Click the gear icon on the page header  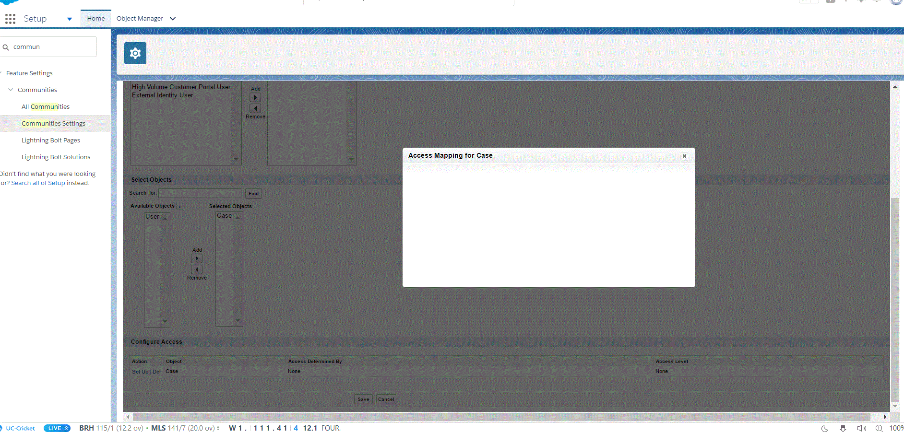point(135,53)
